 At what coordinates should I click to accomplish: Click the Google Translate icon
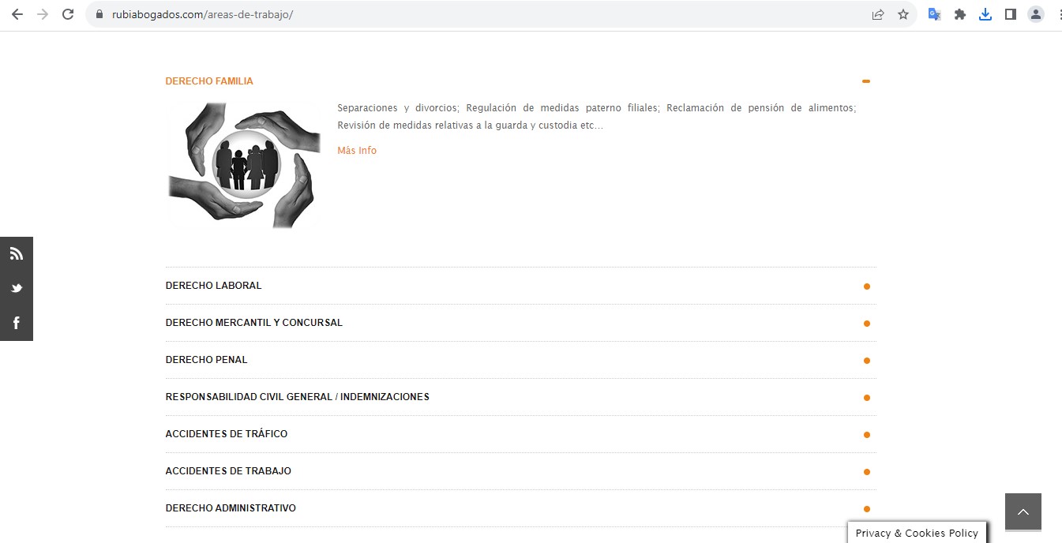(x=934, y=14)
